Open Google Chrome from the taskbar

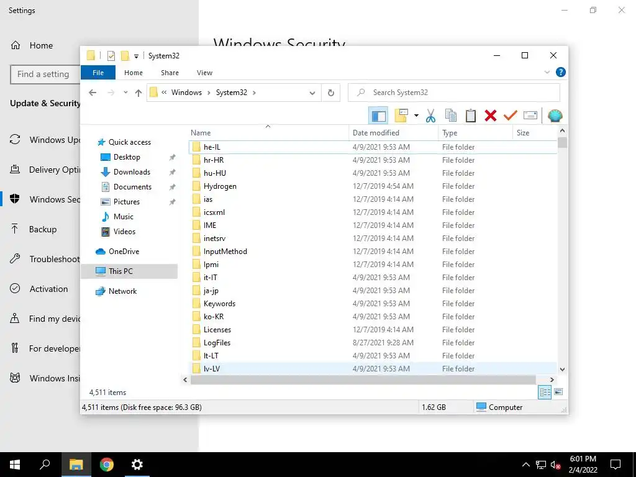107,465
